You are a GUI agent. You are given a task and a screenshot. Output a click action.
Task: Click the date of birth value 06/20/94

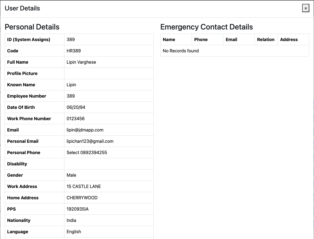point(76,107)
